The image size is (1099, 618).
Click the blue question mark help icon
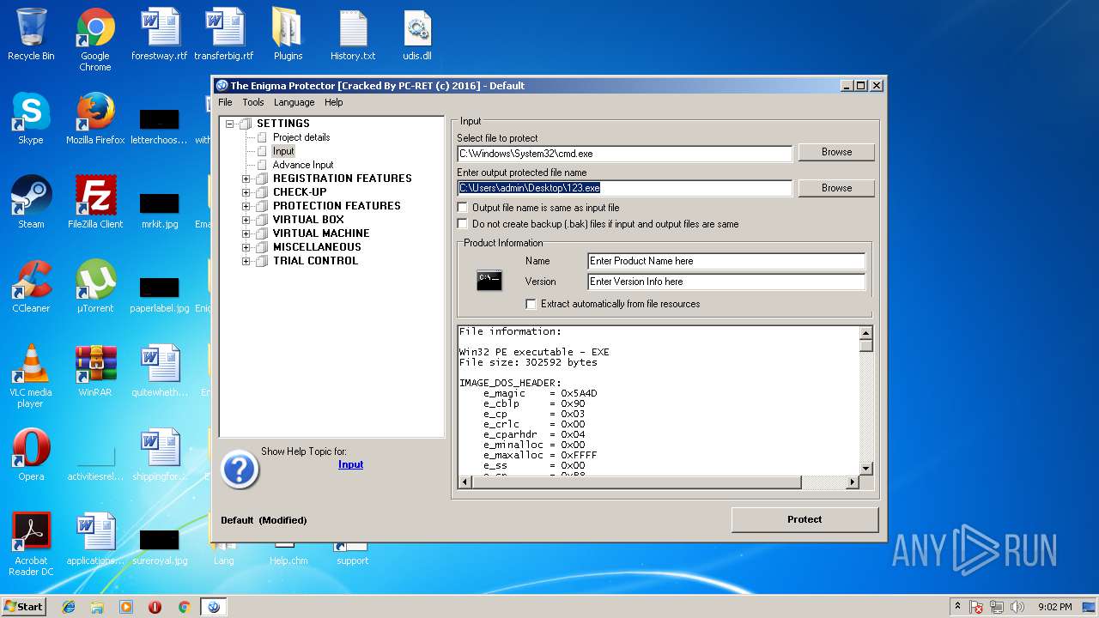click(x=240, y=470)
